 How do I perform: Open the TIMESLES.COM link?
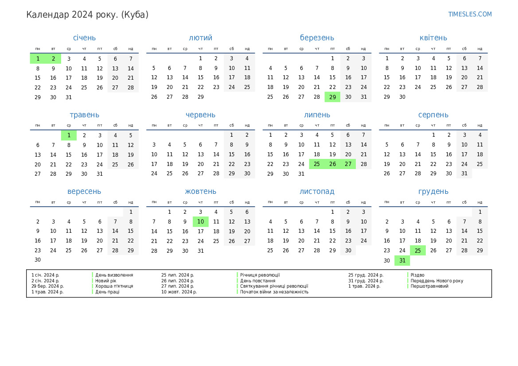coord(470,14)
